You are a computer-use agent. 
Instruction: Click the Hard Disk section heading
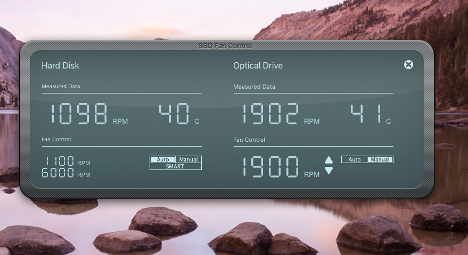tap(60, 65)
